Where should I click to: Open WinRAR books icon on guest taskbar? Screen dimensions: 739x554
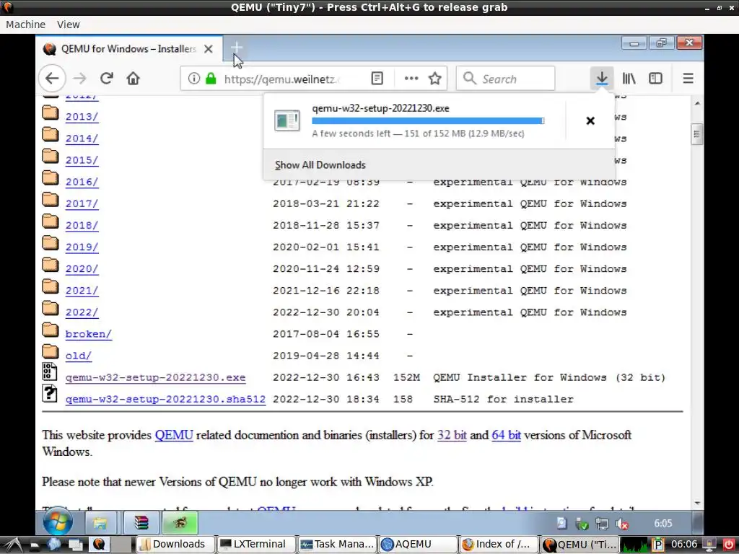coord(141,523)
